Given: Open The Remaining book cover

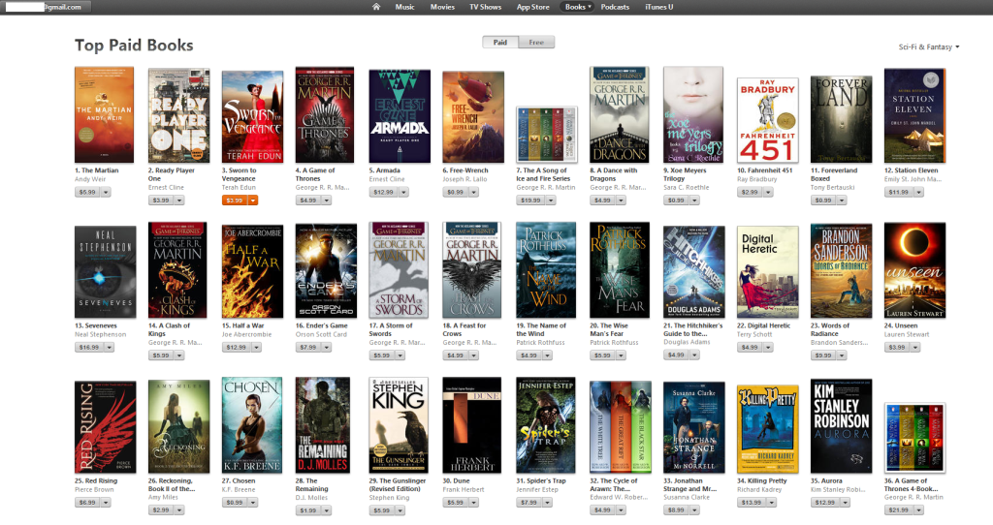Looking at the screenshot, I should [322, 425].
